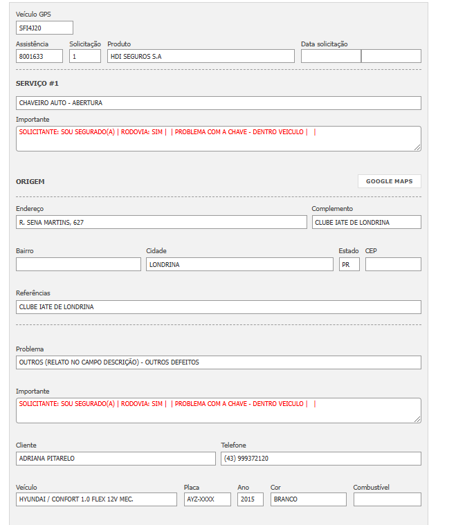Select the Referências field
This screenshot has width=465, height=525.
tap(218, 306)
